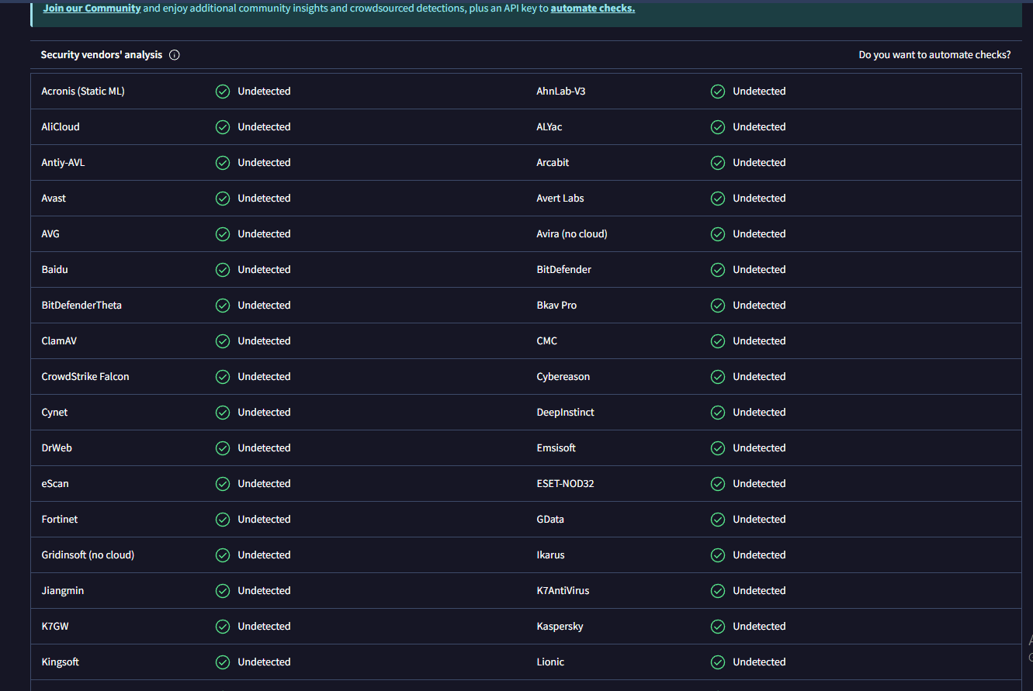1033x691 pixels.
Task: Click the green check icon for ESET-NOD32
Action: tap(718, 484)
